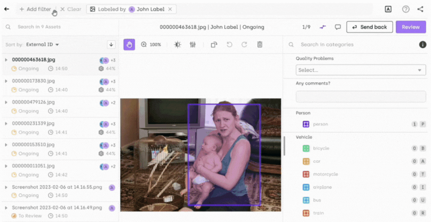Expand asset 000000011051.jpg
This screenshot has height=222, width=431.
[6, 166]
